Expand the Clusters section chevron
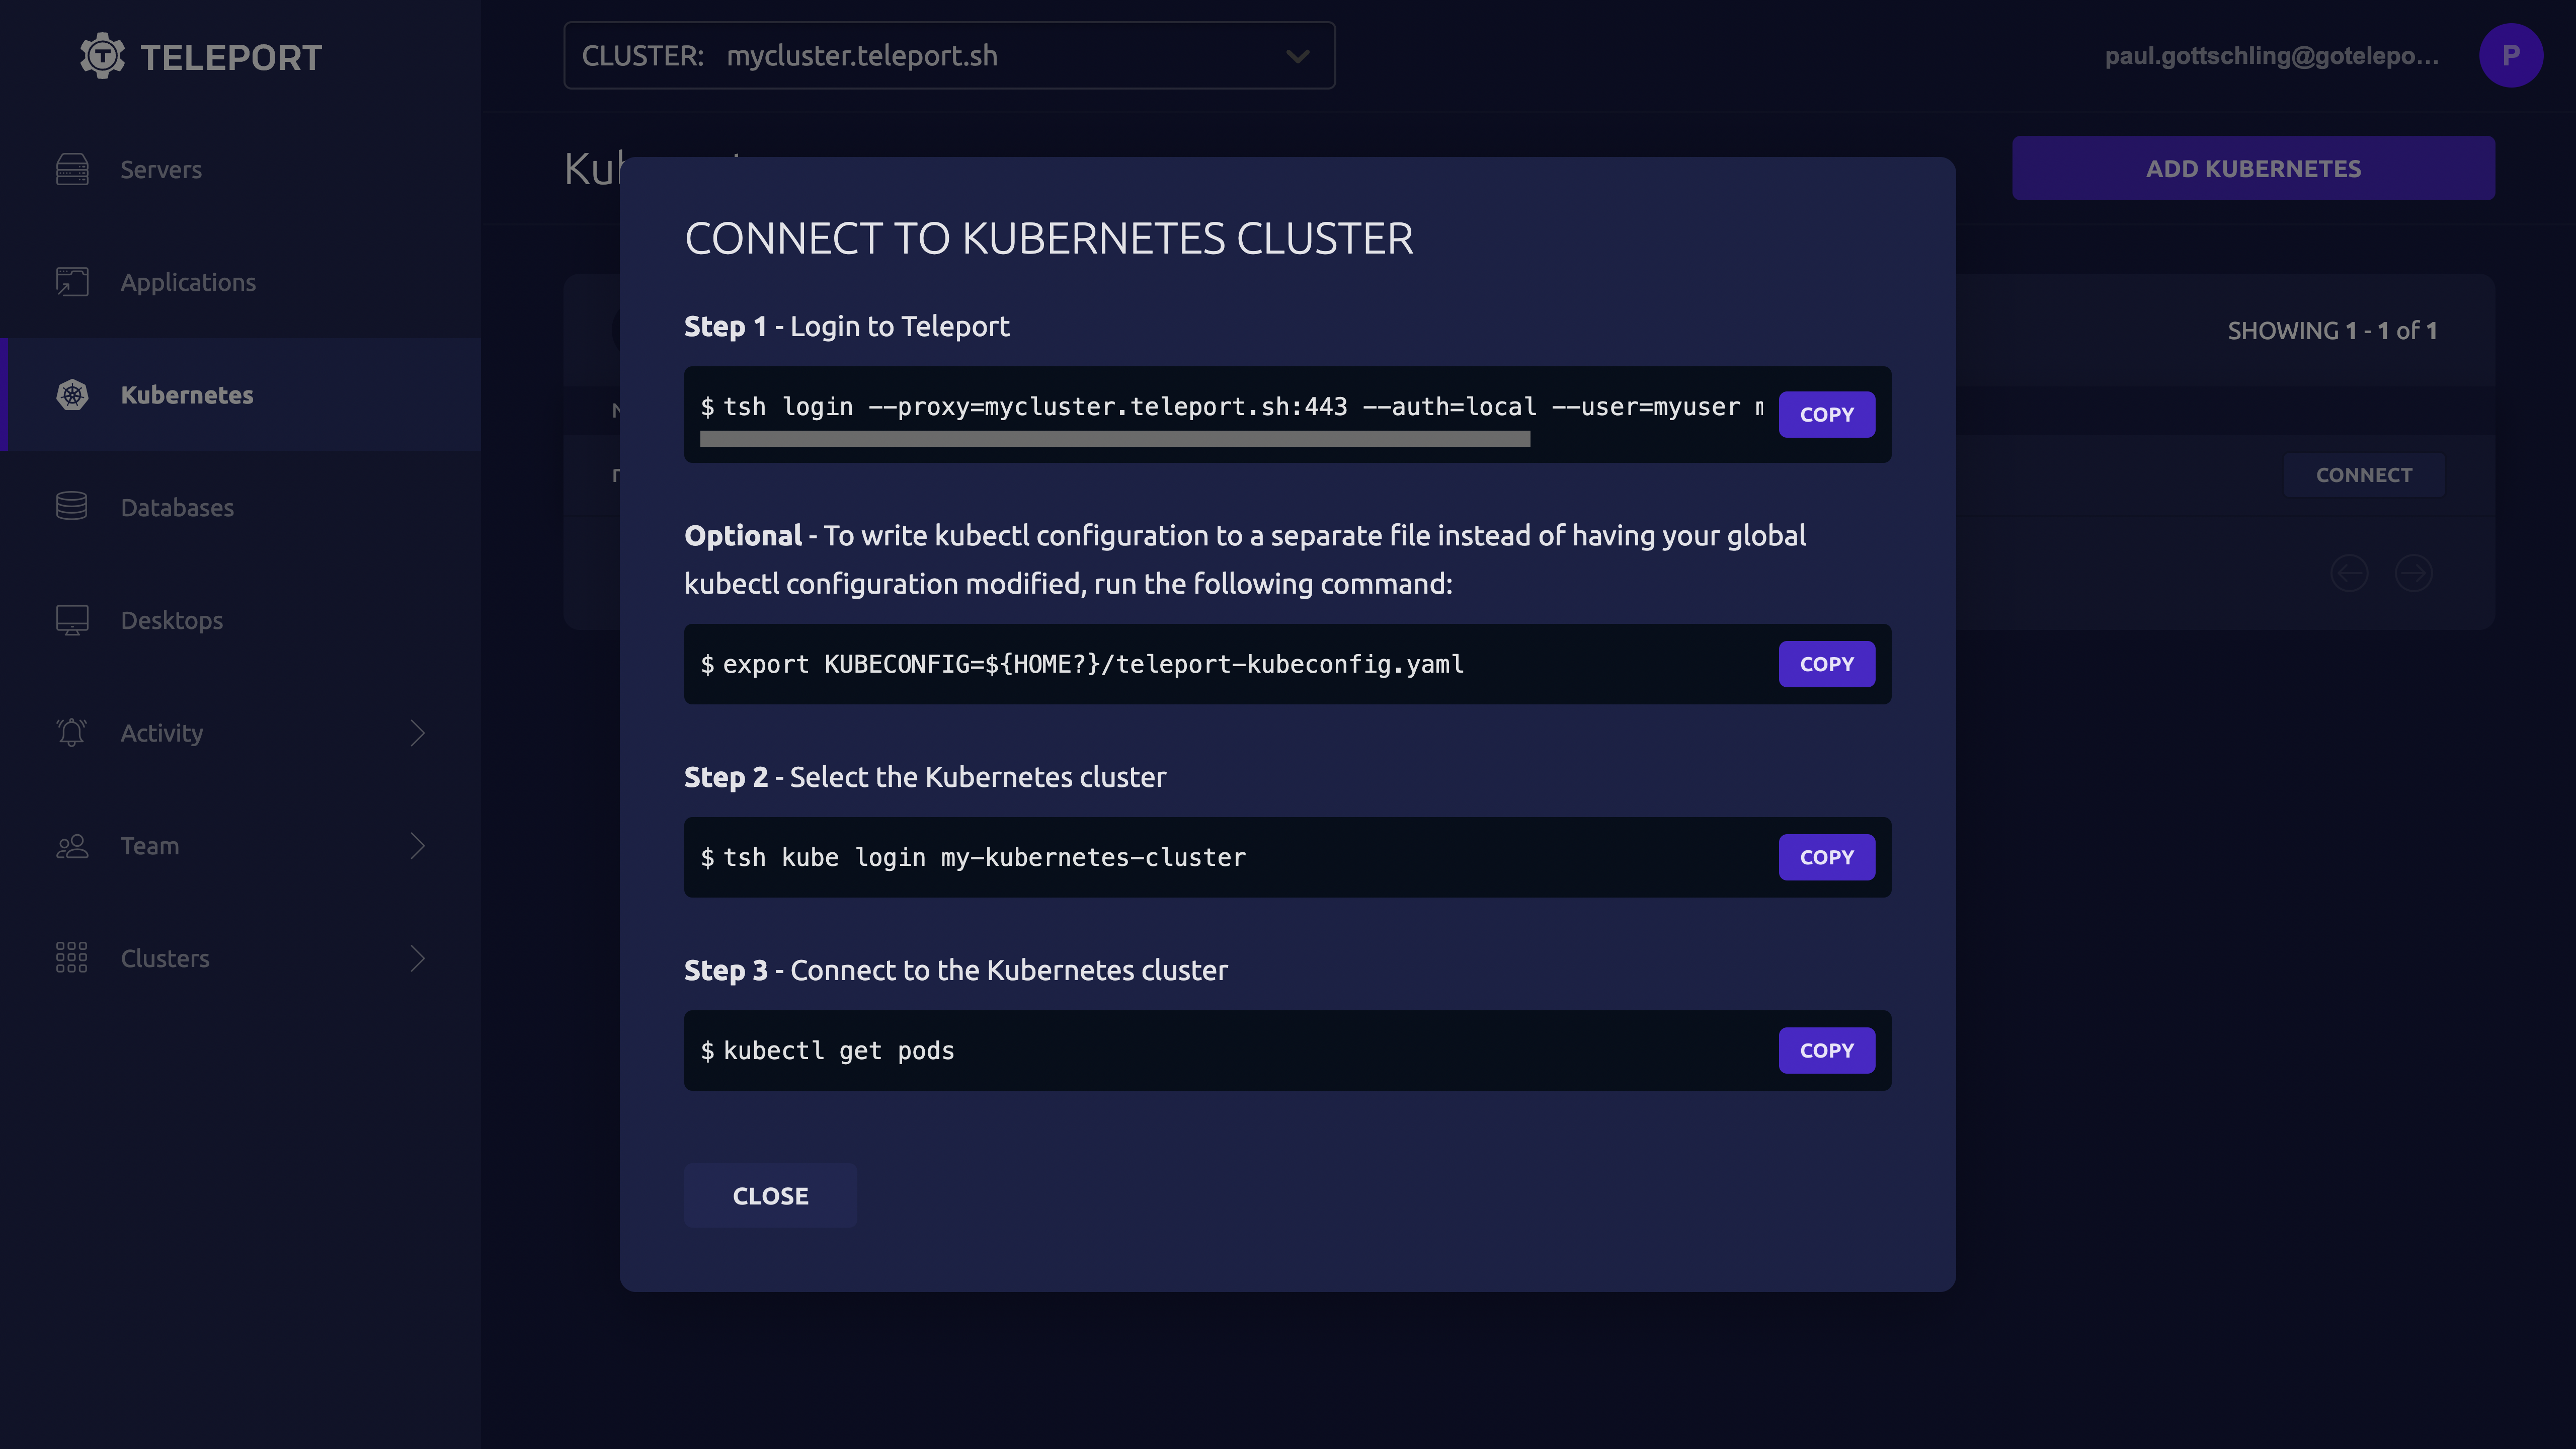The height and width of the screenshot is (1449, 2576). click(x=418, y=958)
